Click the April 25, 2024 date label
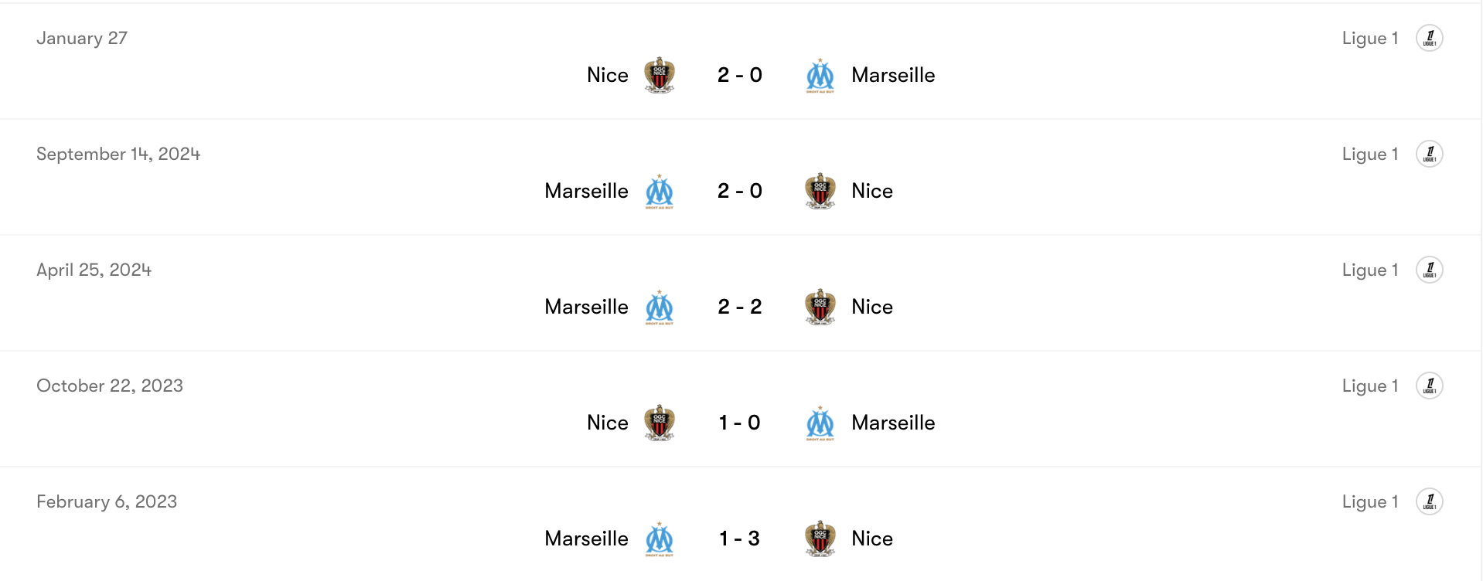This screenshot has width=1483, height=581. [94, 269]
